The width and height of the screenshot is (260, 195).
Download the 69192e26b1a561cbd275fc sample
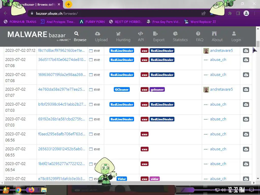pyautogui.click(x=246, y=119)
